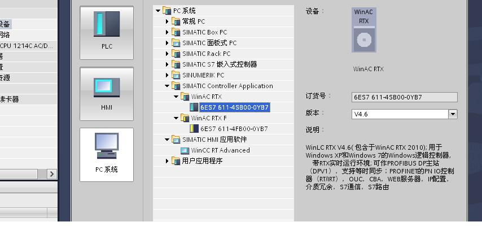Click the PC 系统 root folder icon
This screenshot has height=226, width=482.
(166, 11)
